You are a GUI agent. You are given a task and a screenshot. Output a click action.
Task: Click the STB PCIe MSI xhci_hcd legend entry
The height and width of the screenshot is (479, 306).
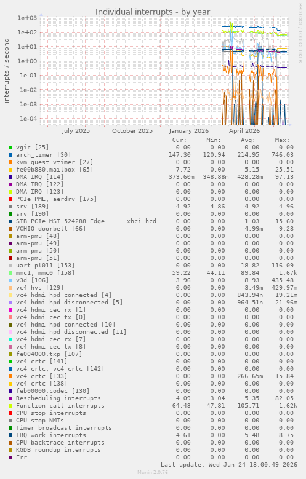pyautogui.click(x=86, y=221)
